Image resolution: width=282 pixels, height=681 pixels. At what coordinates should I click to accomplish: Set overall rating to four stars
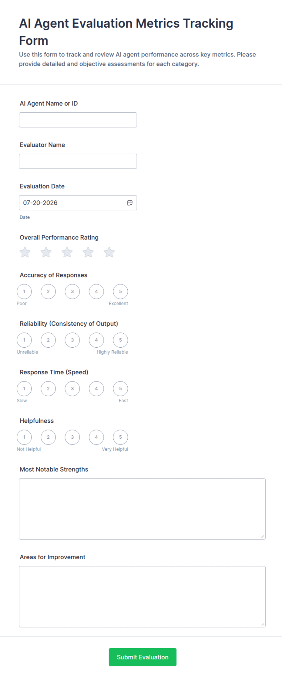88,252
